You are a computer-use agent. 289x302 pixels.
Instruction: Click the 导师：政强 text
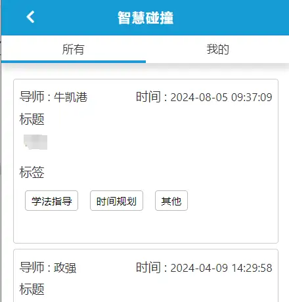pyautogui.click(x=48, y=267)
